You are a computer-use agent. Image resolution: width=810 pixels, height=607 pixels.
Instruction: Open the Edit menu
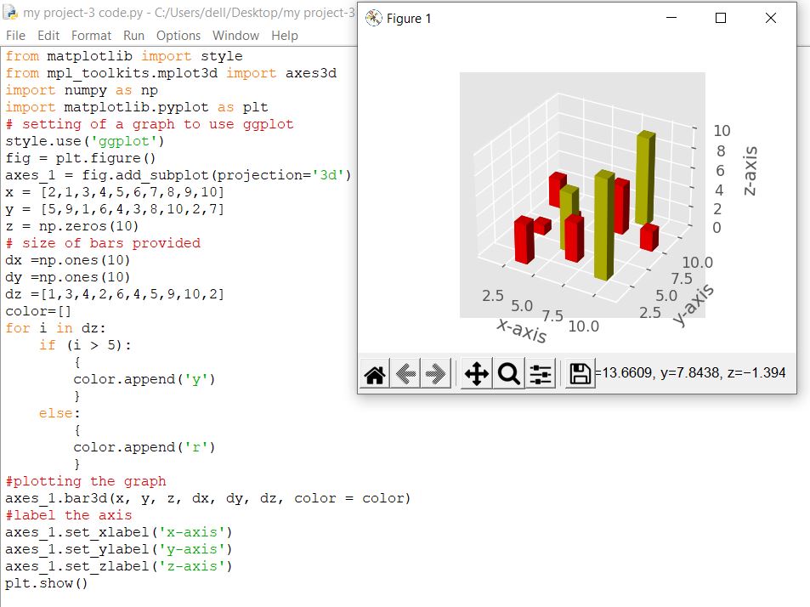[x=48, y=36]
